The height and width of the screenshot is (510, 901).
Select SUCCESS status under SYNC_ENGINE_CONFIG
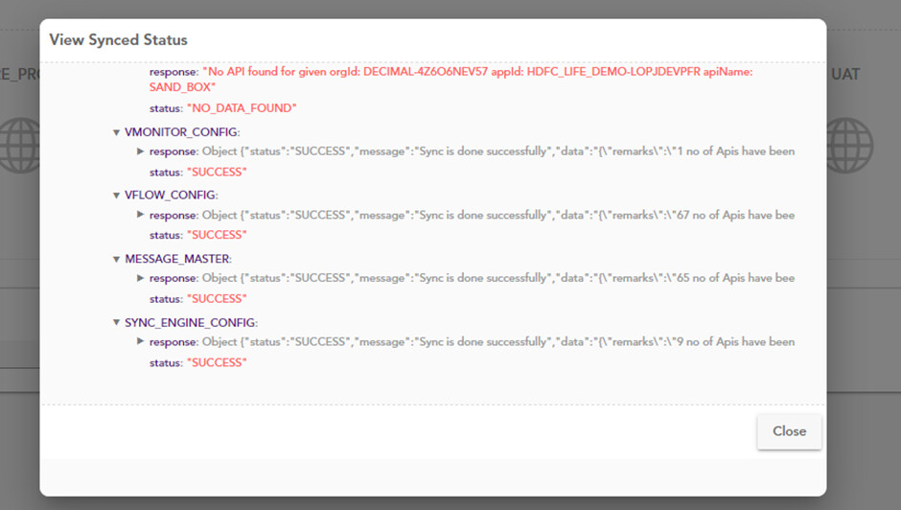tap(216, 363)
